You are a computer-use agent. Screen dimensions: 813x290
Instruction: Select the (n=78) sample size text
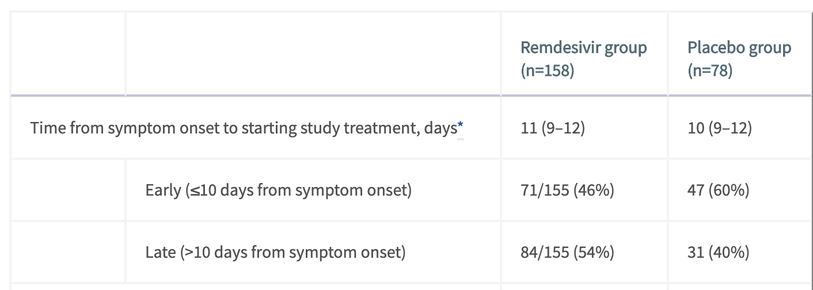pyautogui.click(x=710, y=71)
